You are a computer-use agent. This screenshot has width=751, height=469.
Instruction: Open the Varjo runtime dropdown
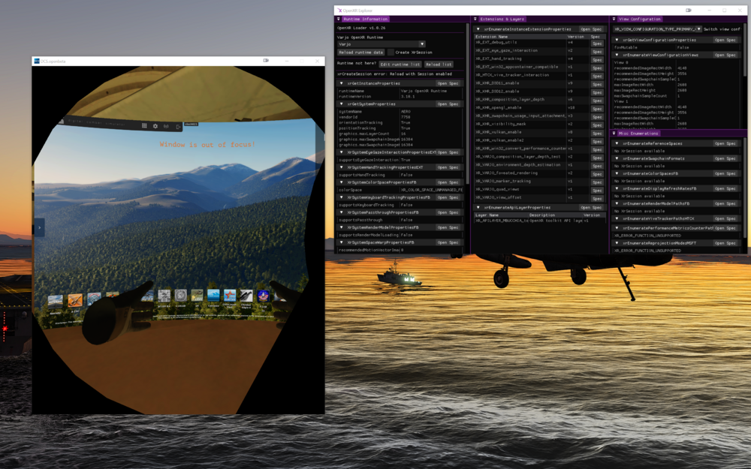(381, 44)
